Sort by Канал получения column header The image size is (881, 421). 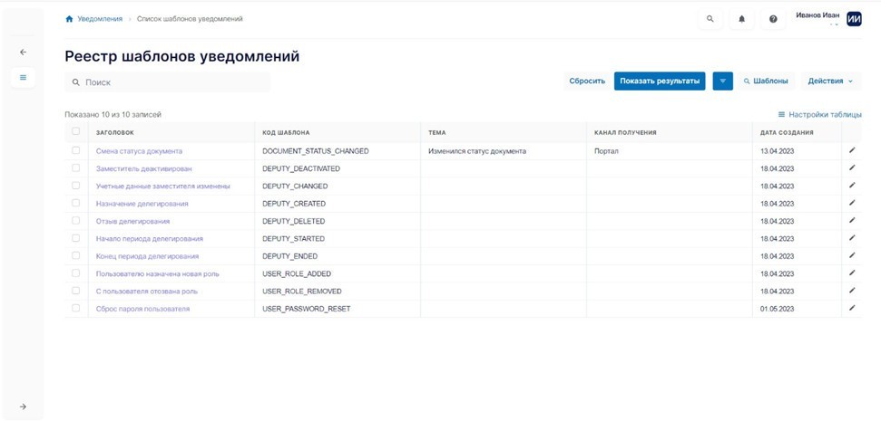(625, 133)
